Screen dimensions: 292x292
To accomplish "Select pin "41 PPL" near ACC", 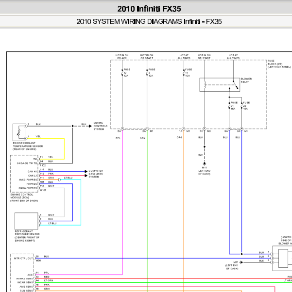I will [42, 273].
